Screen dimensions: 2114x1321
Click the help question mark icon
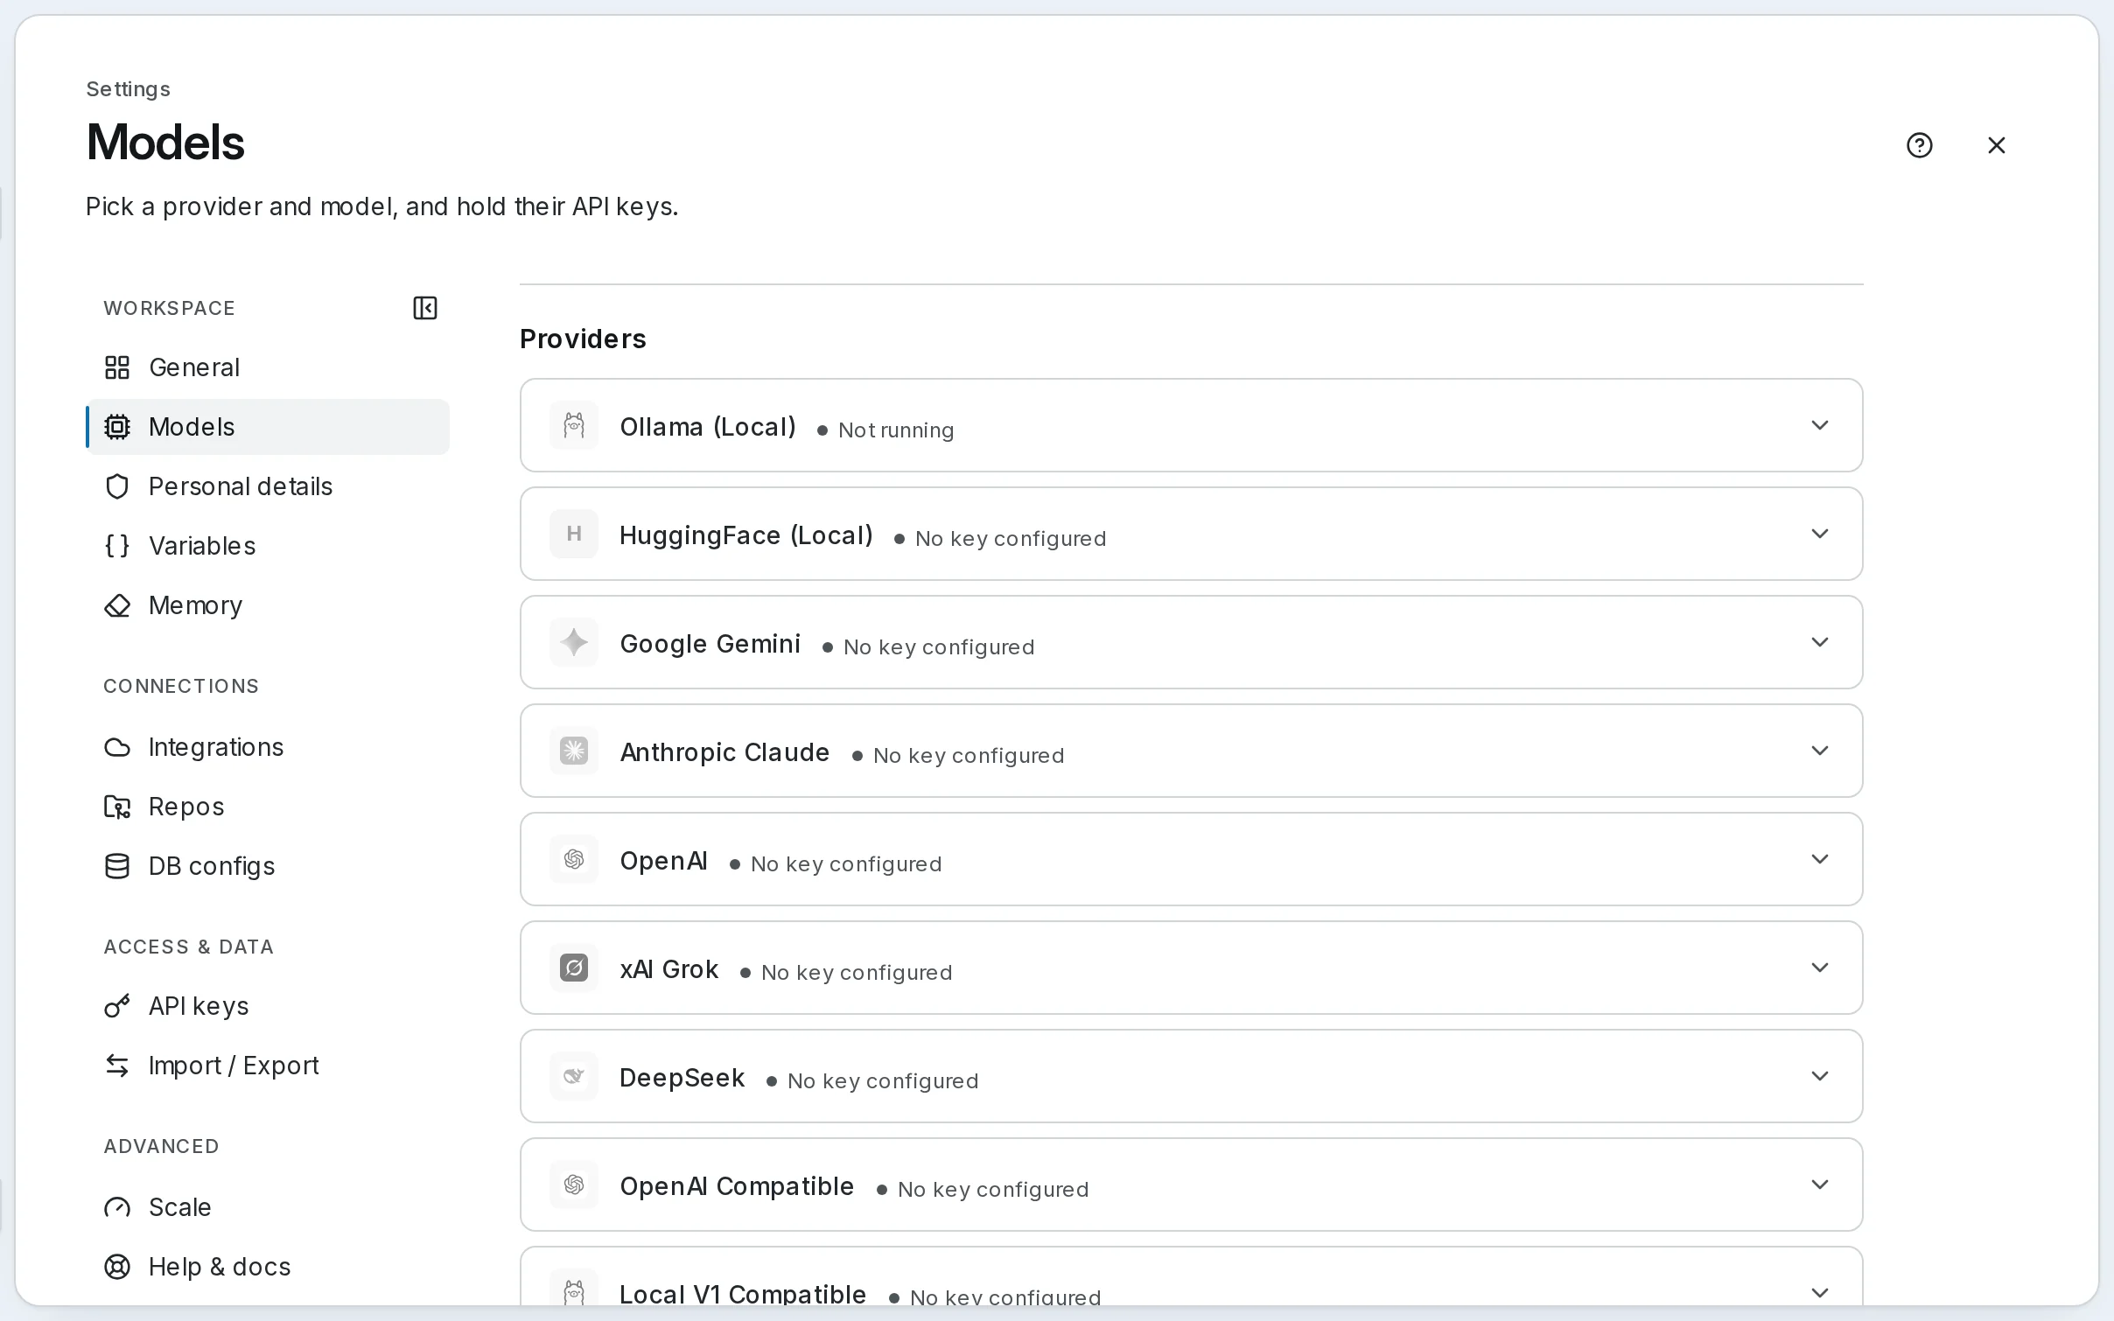pyautogui.click(x=1919, y=145)
